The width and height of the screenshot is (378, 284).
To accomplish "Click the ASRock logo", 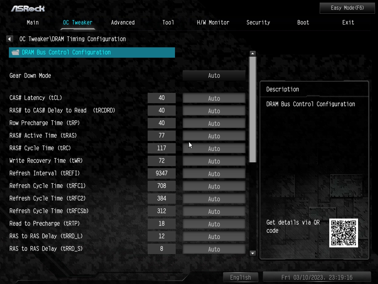I will (28, 9).
